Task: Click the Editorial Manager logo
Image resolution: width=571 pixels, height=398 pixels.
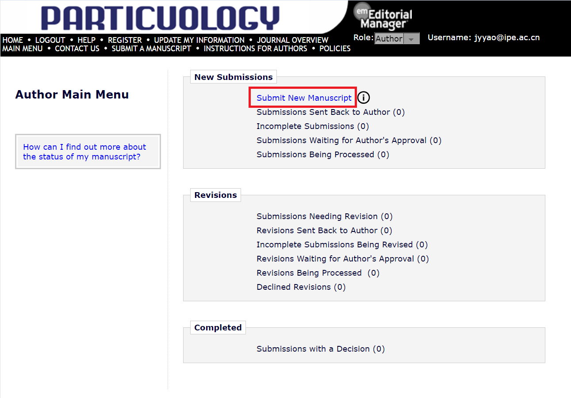Action: [x=383, y=17]
